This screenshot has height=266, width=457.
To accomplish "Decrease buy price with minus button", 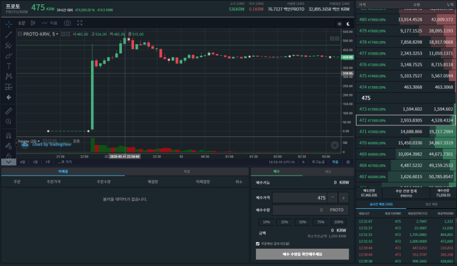I will (x=333, y=198).
